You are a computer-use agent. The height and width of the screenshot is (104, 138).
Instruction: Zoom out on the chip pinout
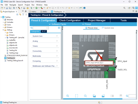point(85,96)
